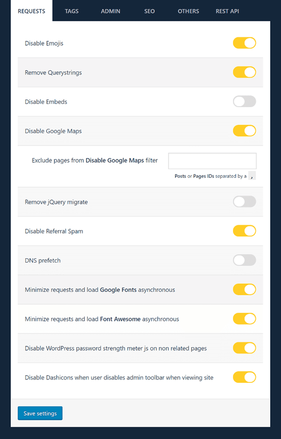Image resolution: width=281 pixels, height=439 pixels.
Task: Toggle Google Fonts asynchronous loading switch
Action: pos(244,290)
